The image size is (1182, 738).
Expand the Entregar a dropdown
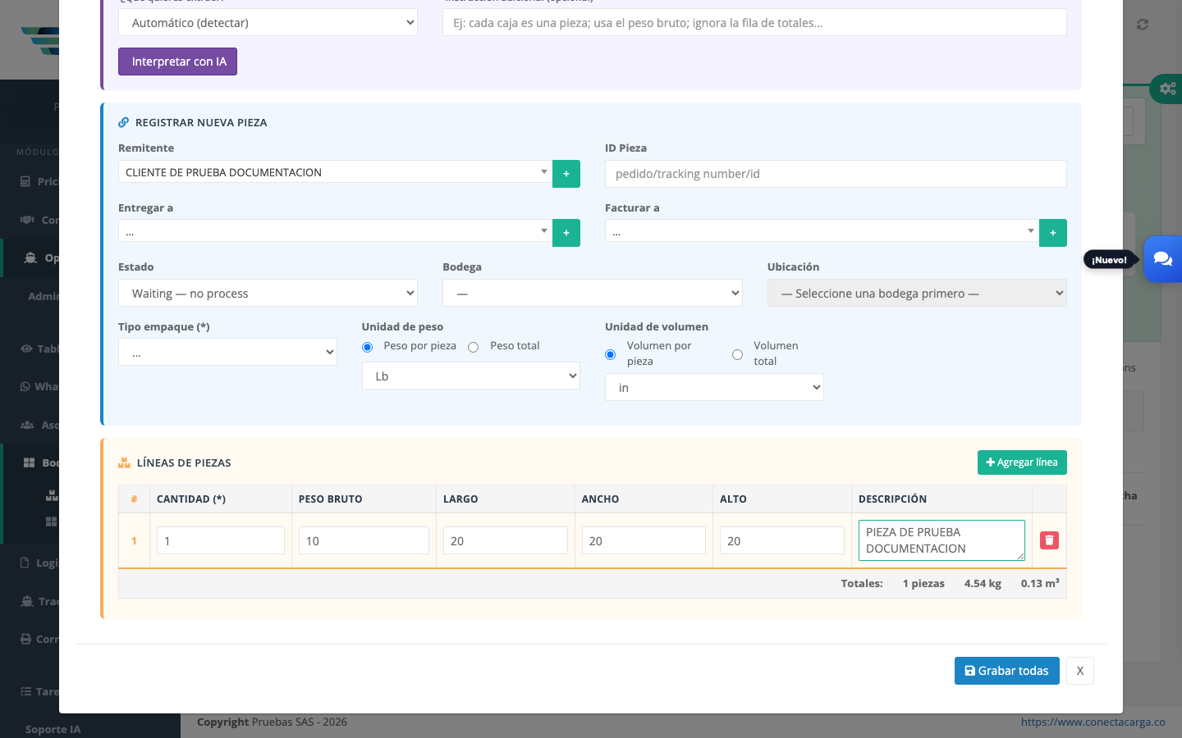coord(335,231)
